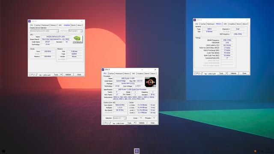The height and width of the screenshot is (154, 274).
Task: Click the CPU-Z title bar icon of the Graphics window
Action: [30, 21]
